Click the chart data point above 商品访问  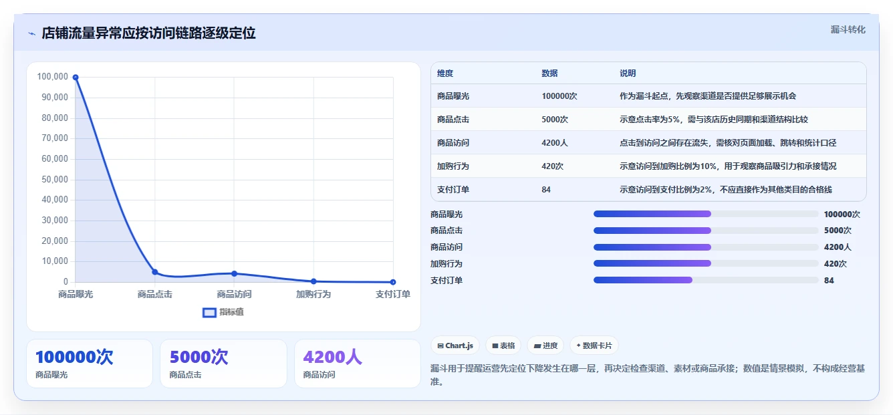pyautogui.click(x=234, y=273)
